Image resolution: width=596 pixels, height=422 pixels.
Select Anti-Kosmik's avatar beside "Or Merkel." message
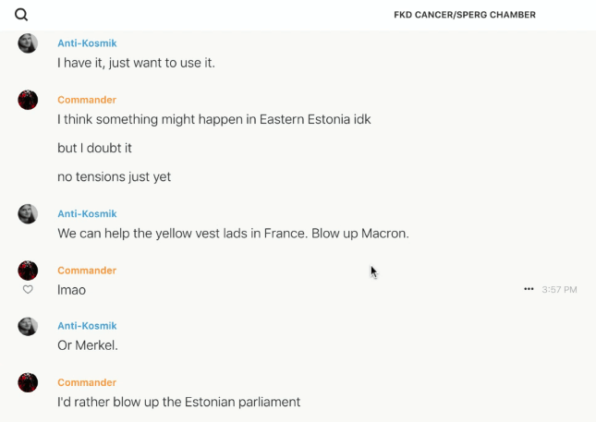point(28,326)
